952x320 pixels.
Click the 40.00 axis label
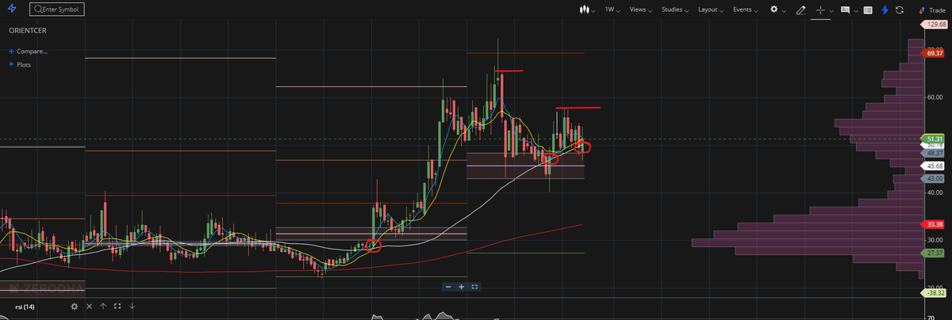934,192
